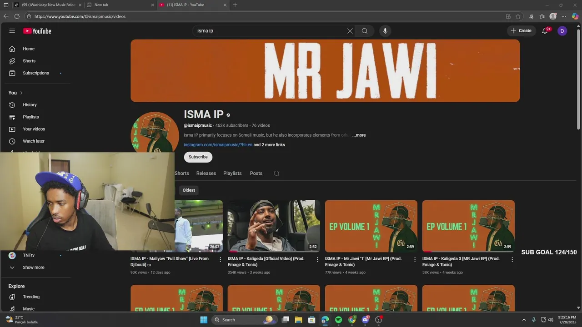The image size is (582, 327).
Task: Add this page to favorites star
Action: click(x=518, y=16)
